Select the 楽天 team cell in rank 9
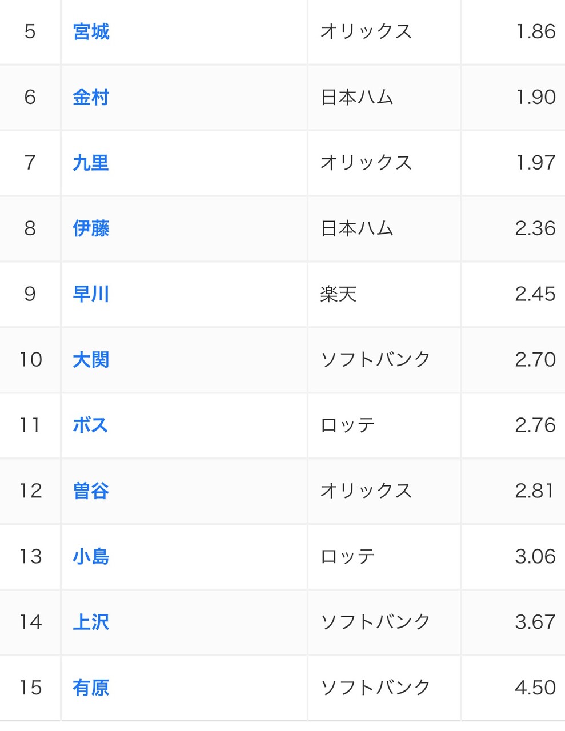The image size is (565, 731). point(384,294)
